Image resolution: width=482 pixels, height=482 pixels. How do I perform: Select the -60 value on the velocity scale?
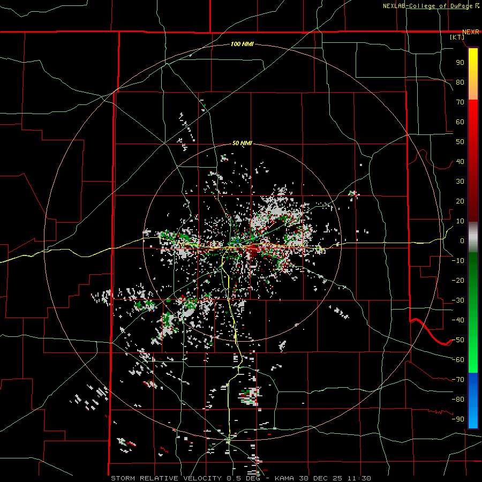point(458,360)
